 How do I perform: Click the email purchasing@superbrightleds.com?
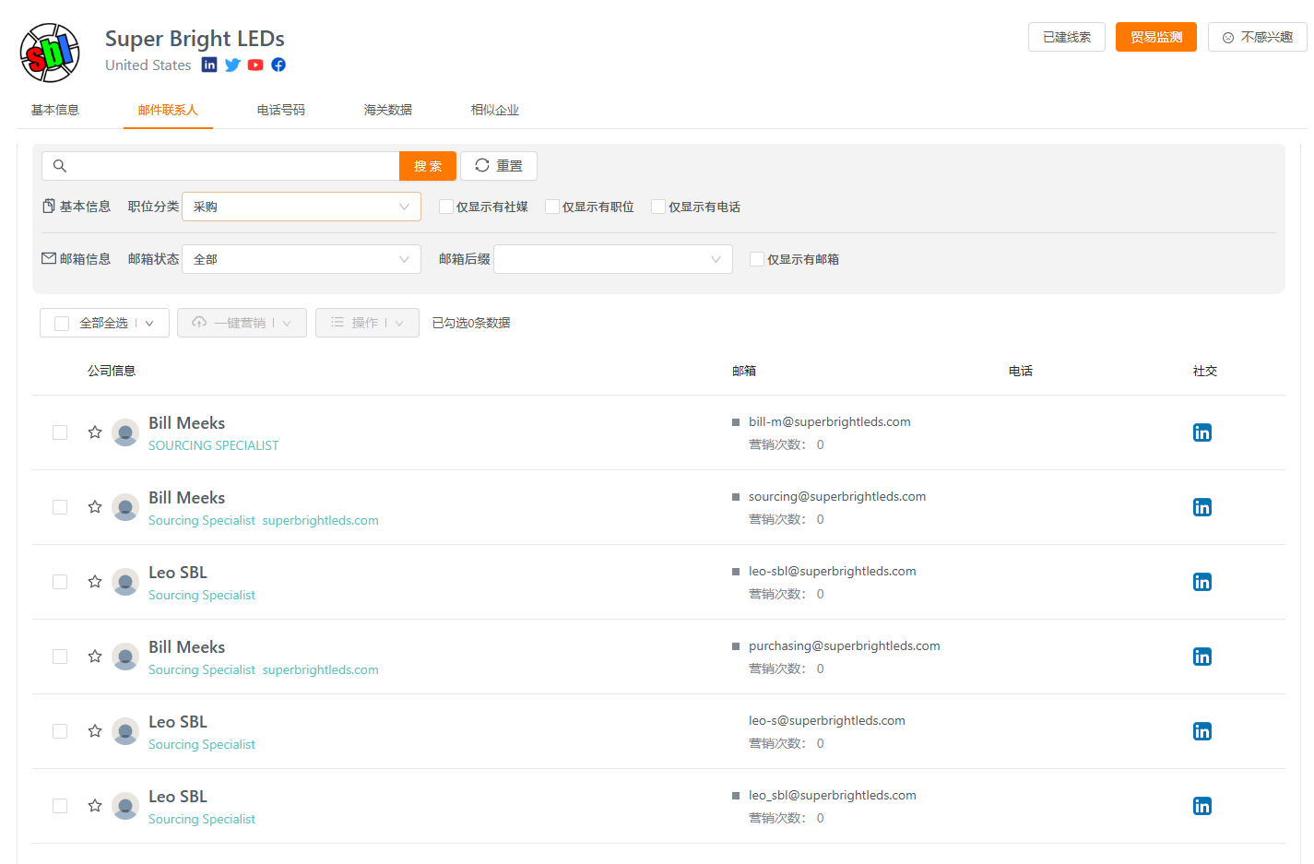(845, 645)
